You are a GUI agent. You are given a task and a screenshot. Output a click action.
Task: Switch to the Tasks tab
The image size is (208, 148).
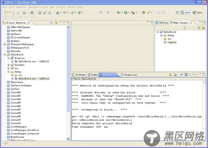pyautogui.click(x=93, y=75)
